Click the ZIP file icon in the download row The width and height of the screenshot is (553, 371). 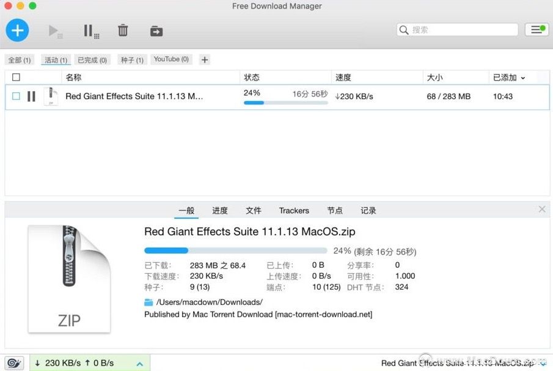tap(51, 97)
